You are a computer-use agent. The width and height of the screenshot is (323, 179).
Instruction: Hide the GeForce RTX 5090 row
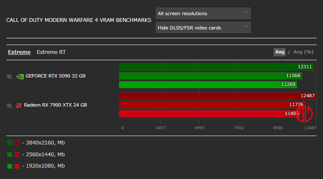(x=9, y=77)
